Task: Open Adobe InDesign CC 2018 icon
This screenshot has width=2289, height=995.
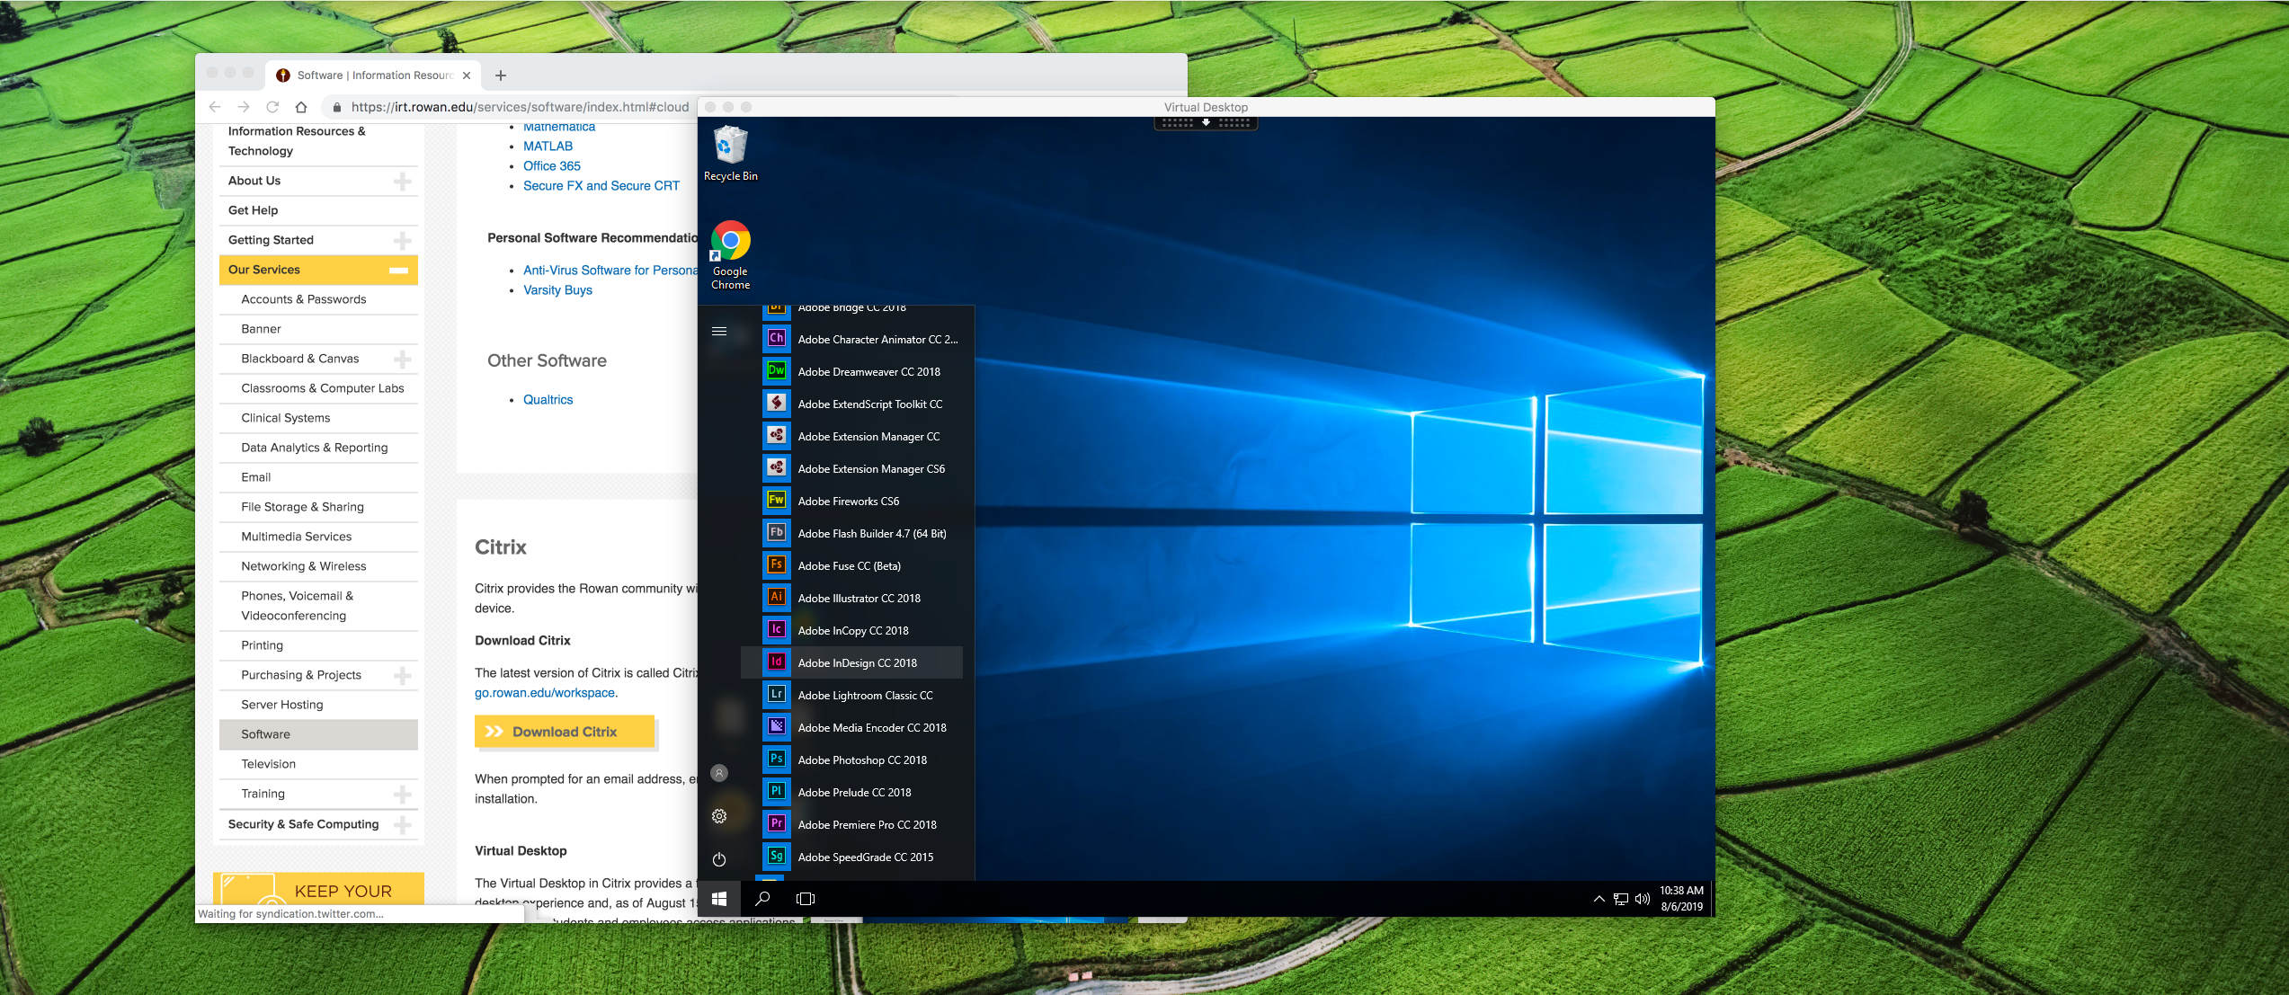Action: [x=776, y=662]
